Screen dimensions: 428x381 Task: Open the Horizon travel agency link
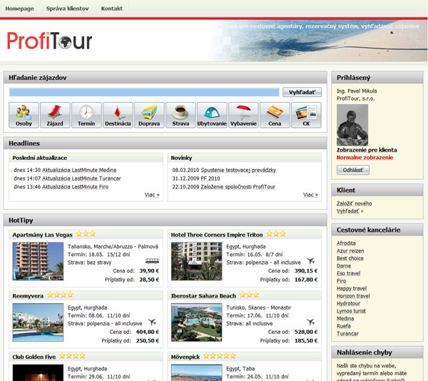click(x=353, y=296)
